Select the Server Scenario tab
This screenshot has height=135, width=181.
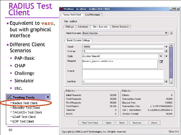[120, 27]
